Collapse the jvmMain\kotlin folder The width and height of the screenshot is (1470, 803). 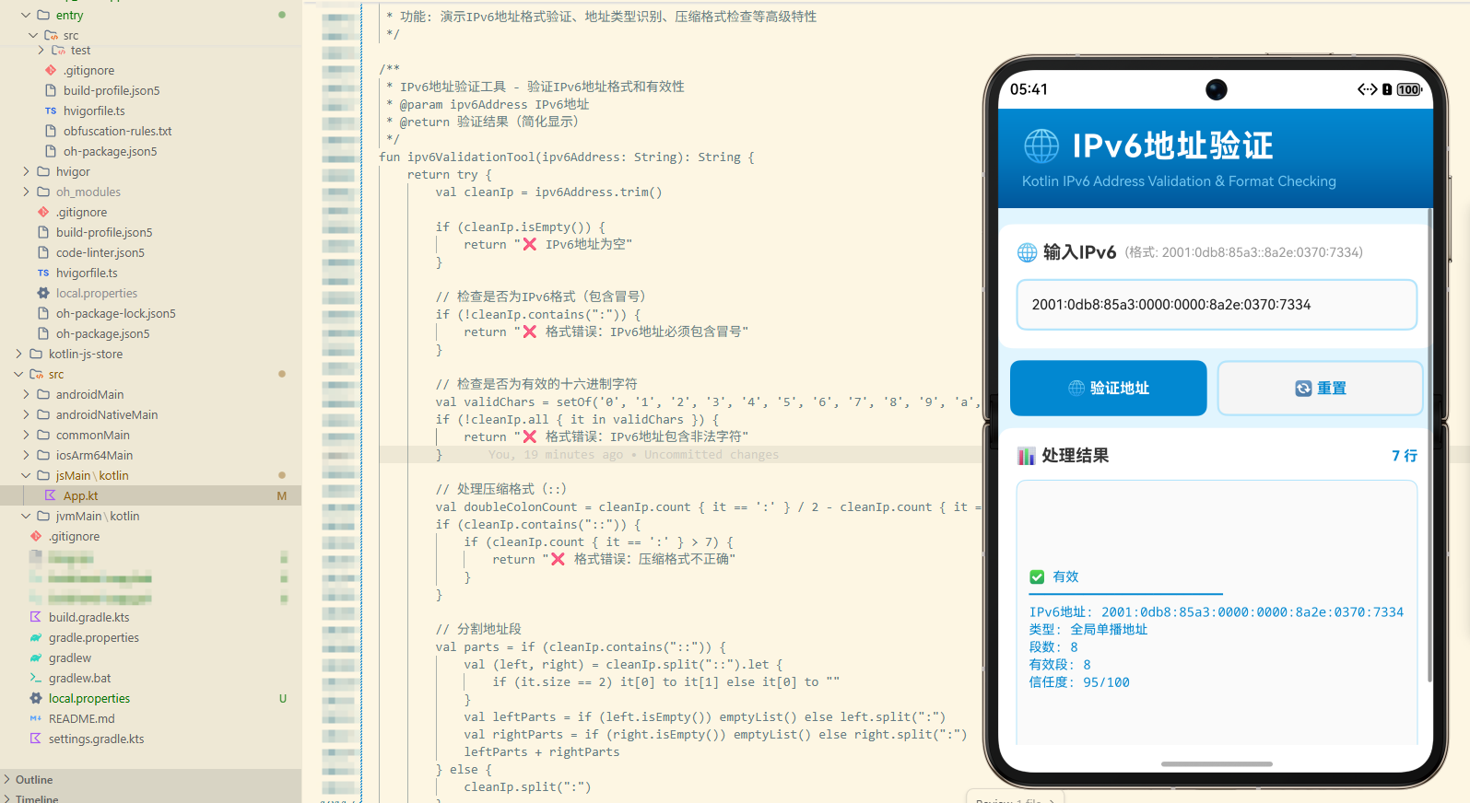(26, 516)
